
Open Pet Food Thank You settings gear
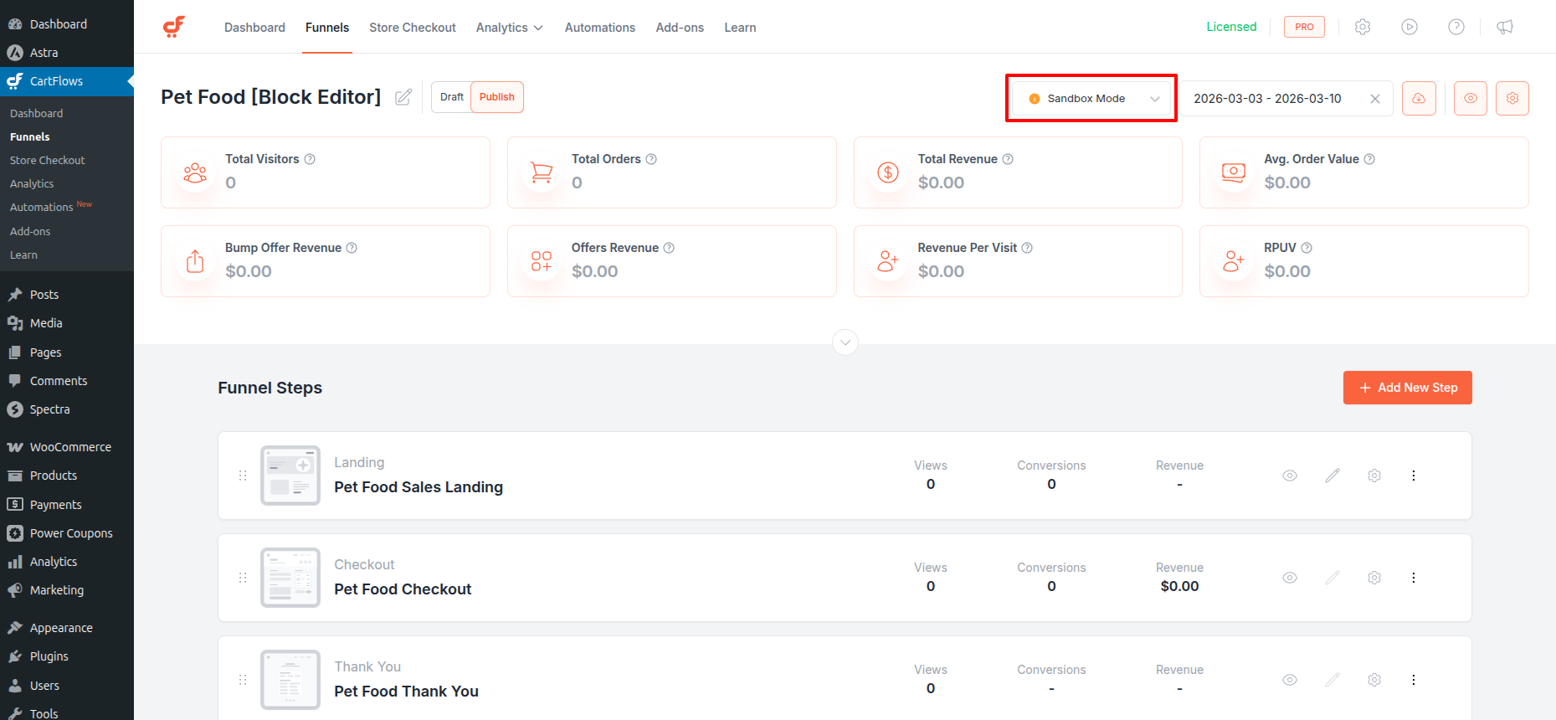coord(1374,680)
